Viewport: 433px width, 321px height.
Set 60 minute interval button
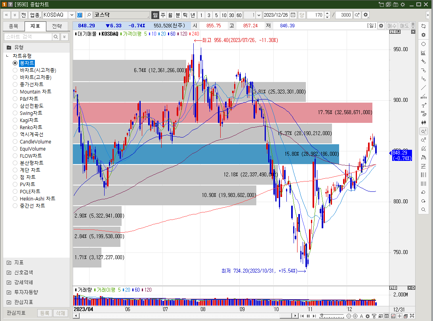point(239,15)
